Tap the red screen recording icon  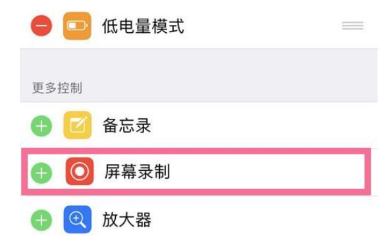(80, 171)
